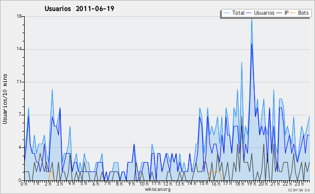
Task: Click the light blue Total legend line swatch
Action: (226, 13)
